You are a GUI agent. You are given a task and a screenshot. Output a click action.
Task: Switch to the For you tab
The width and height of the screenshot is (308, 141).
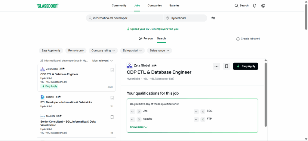pos(146,39)
